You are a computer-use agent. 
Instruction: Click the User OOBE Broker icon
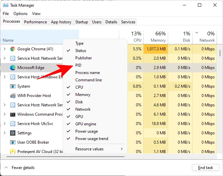point(13,142)
